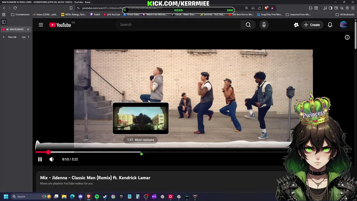Image resolution: width=357 pixels, height=201 pixels.
Task: Open the 200 Best Horror Movies bookmark
Action: [x=241, y=15]
